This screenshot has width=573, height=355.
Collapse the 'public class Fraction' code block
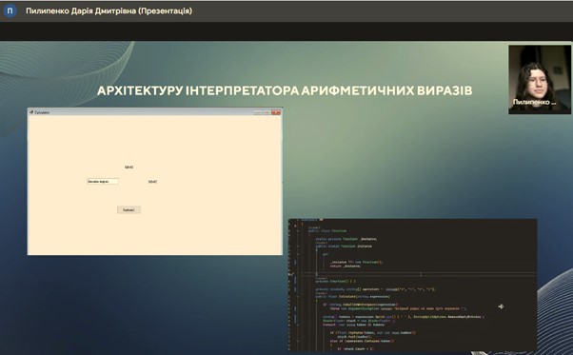pos(298,231)
